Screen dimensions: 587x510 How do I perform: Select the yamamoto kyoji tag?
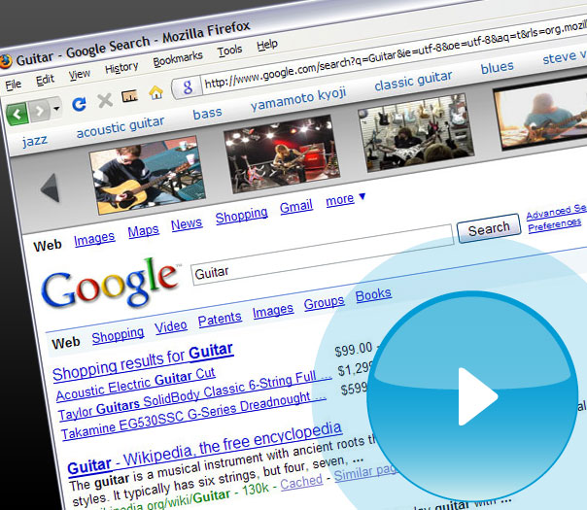(298, 99)
